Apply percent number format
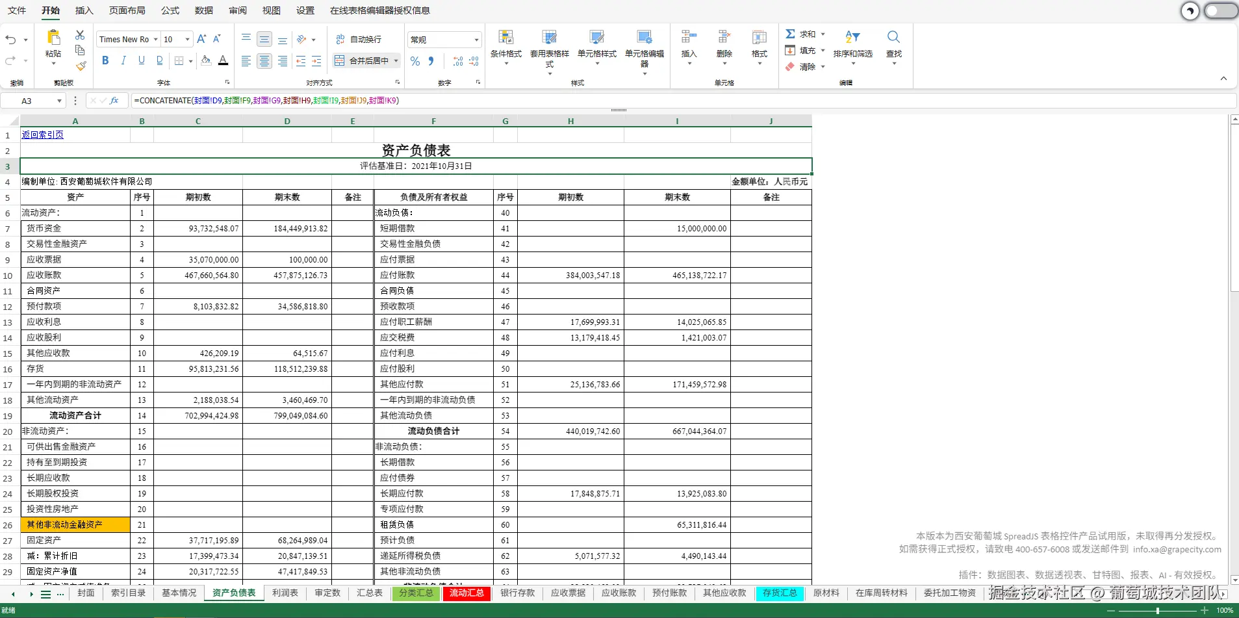Image resolution: width=1239 pixels, height=618 pixels. 415,61
